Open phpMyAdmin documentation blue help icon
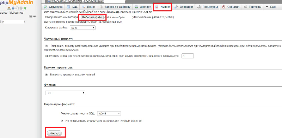The image size is (282, 138). click(x=13, y=8)
